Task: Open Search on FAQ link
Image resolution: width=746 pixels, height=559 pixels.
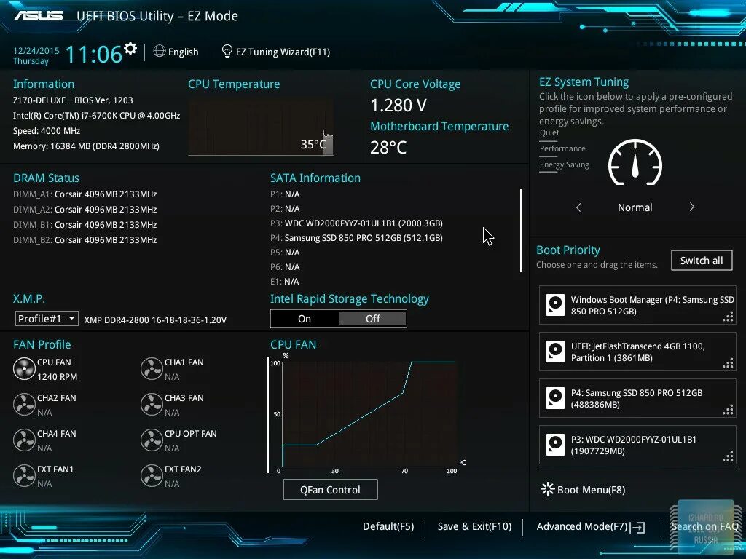Action: [x=705, y=526]
